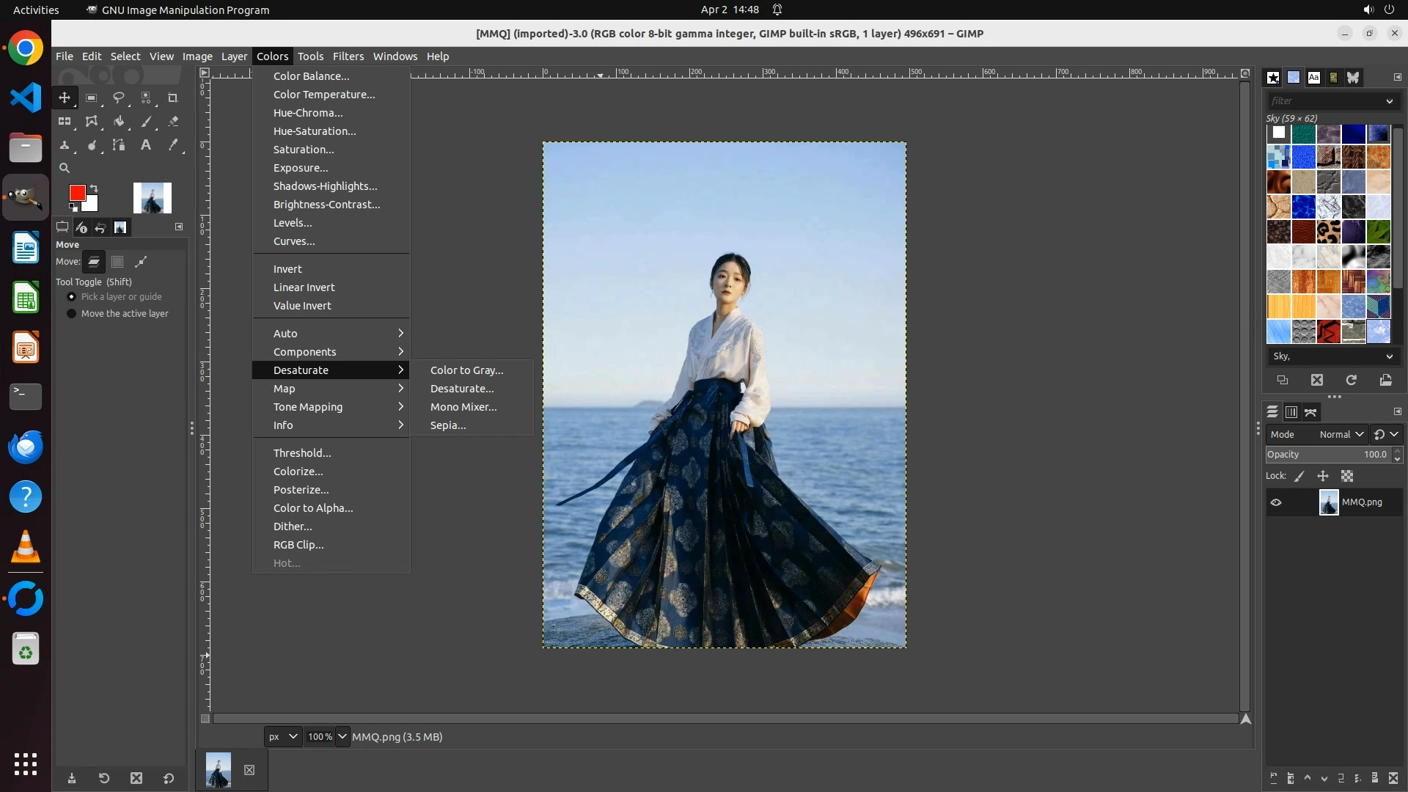The height and width of the screenshot is (792, 1408).
Task: Click the red foreground color swatch
Action: (x=76, y=192)
